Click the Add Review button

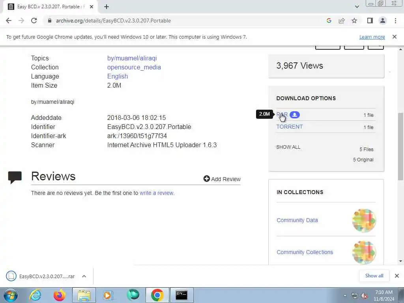click(222, 179)
